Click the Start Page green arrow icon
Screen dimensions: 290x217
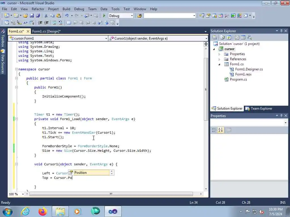point(233,16)
